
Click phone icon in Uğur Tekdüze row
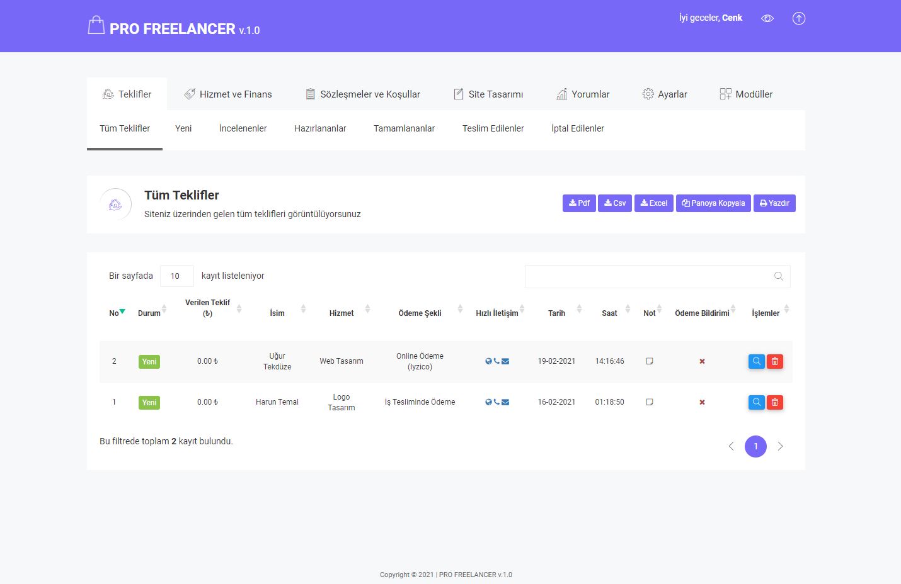tap(496, 361)
